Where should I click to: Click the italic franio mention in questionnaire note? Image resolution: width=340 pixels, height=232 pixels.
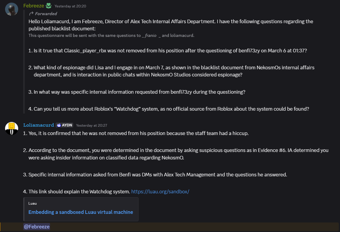tap(150, 35)
